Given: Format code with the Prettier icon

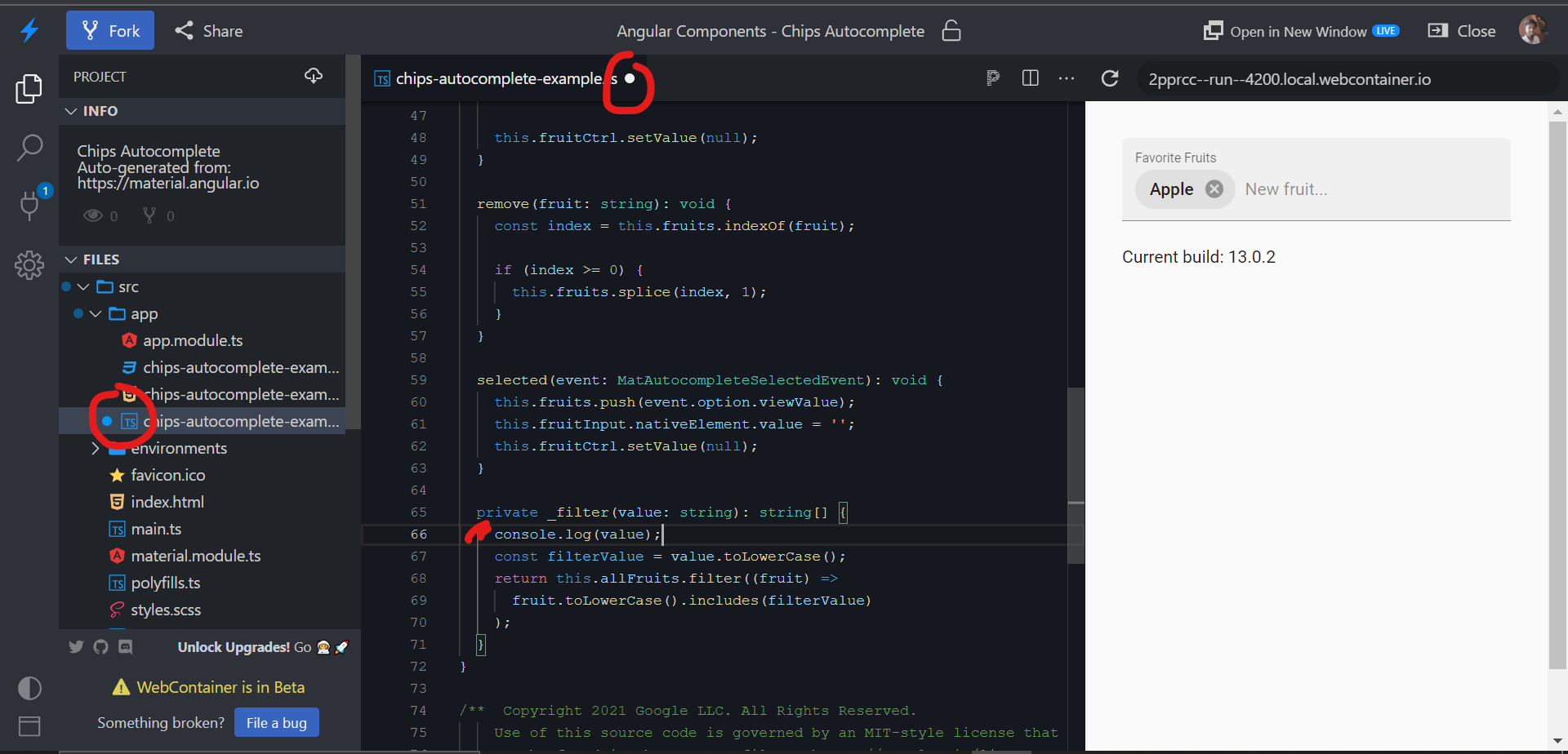Looking at the screenshot, I should [993, 78].
